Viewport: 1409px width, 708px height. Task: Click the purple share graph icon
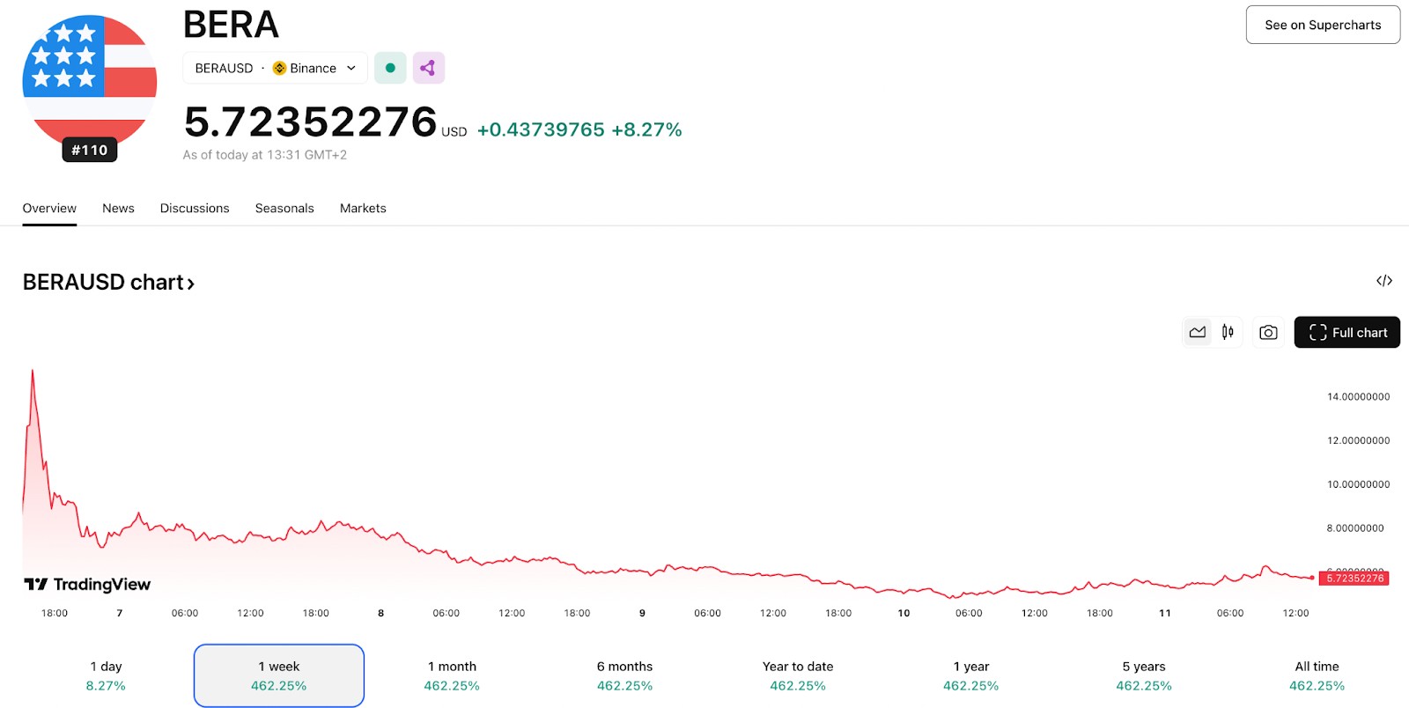pos(428,68)
